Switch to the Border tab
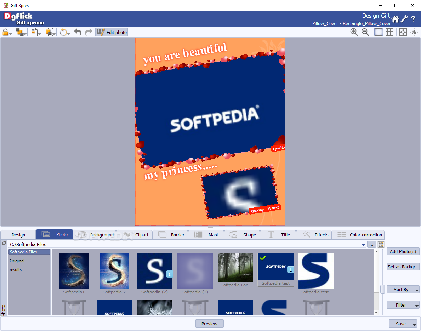Image resolution: width=421 pixels, height=331 pixels. [170, 235]
